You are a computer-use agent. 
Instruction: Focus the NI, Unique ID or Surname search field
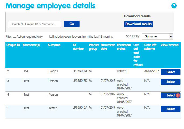pyautogui.click(x=35, y=24)
